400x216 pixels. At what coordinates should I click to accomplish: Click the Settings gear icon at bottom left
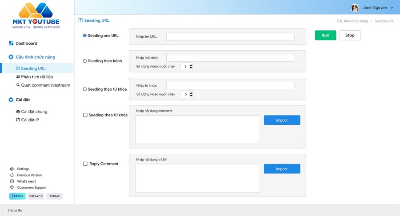(12, 169)
